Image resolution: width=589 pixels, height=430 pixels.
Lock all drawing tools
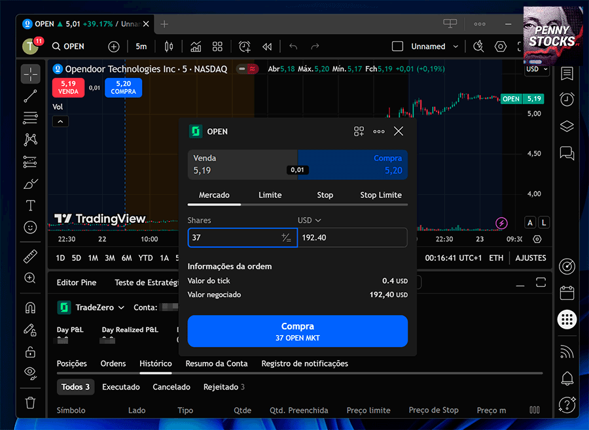click(x=30, y=352)
